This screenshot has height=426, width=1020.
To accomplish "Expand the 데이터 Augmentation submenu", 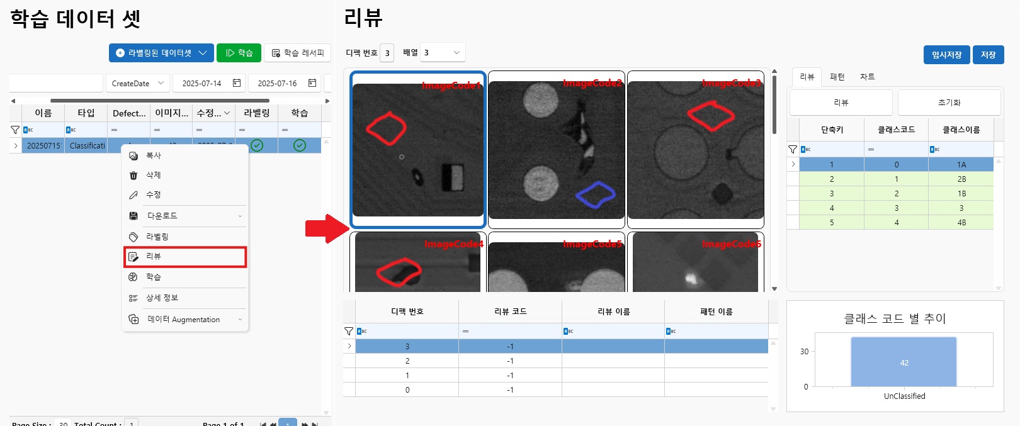I will 240,320.
